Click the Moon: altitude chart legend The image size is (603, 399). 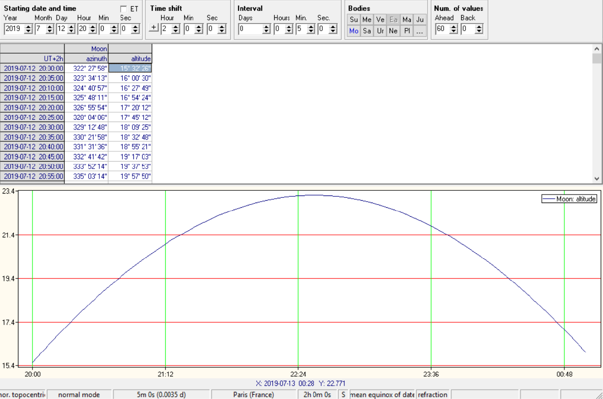tap(570, 199)
